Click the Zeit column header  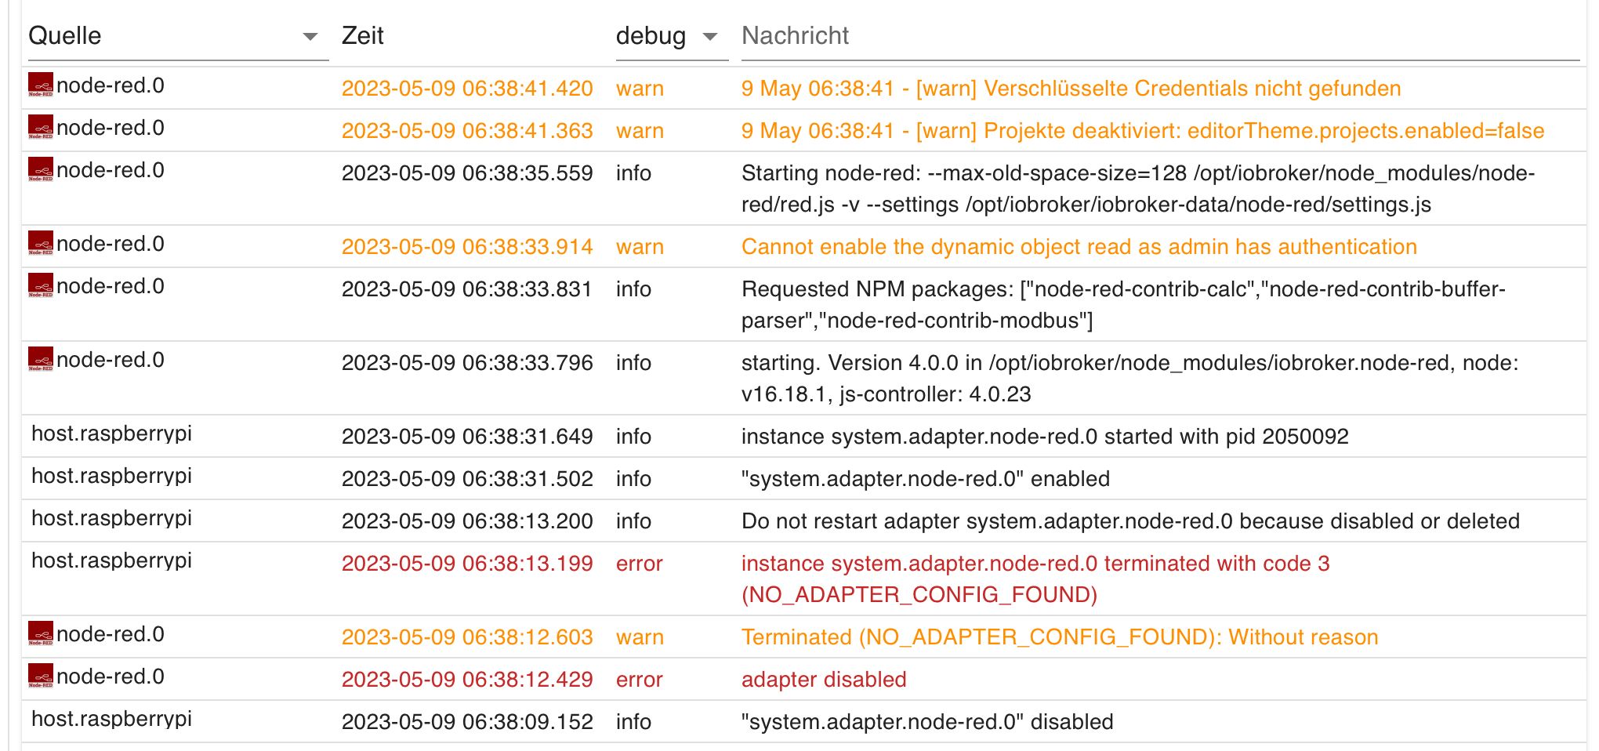click(363, 36)
